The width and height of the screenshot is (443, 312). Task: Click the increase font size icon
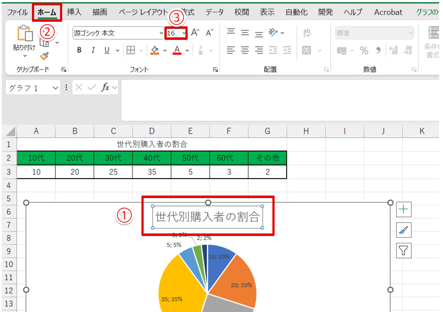click(x=194, y=34)
